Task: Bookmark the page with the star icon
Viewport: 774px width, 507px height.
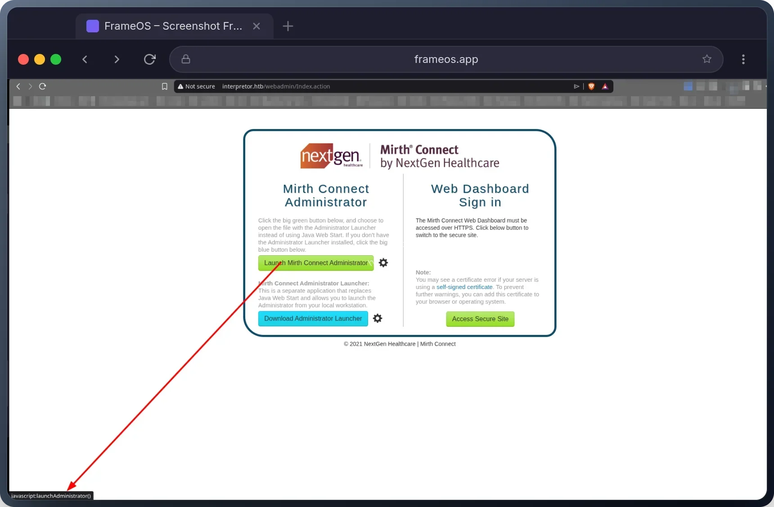Action: pyautogui.click(x=707, y=59)
